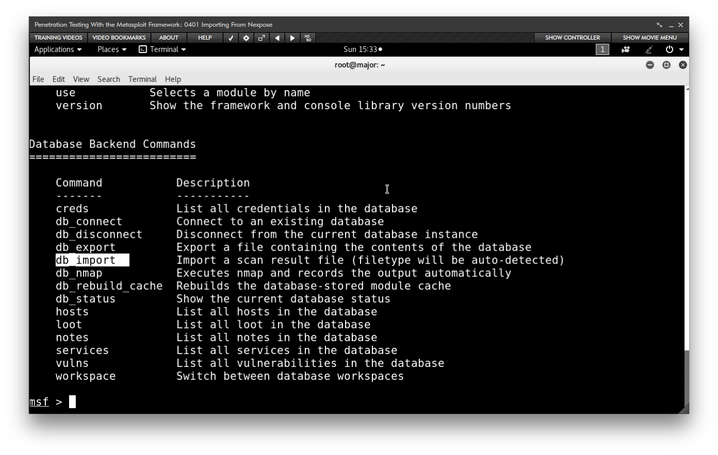Image resolution: width=718 pixels, height=455 pixels.
Task: Click Show Controller
Action: [573, 38]
